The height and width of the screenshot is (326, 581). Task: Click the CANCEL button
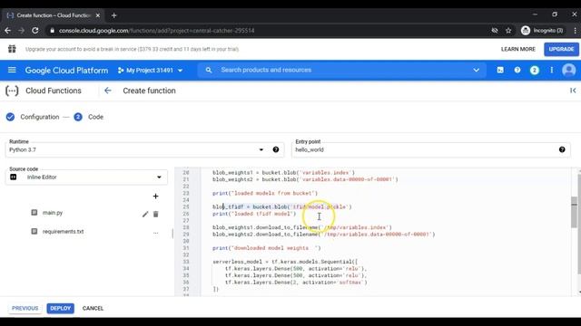pyautogui.click(x=93, y=308)
